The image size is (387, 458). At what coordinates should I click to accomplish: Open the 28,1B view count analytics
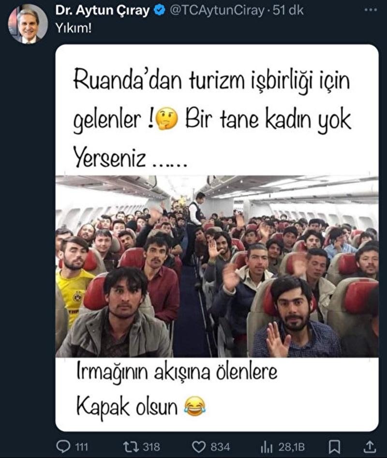(291, 447)
